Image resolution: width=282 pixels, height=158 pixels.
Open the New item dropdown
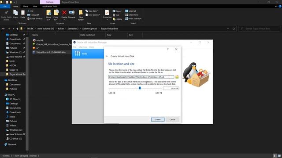[x=92, y=11]
